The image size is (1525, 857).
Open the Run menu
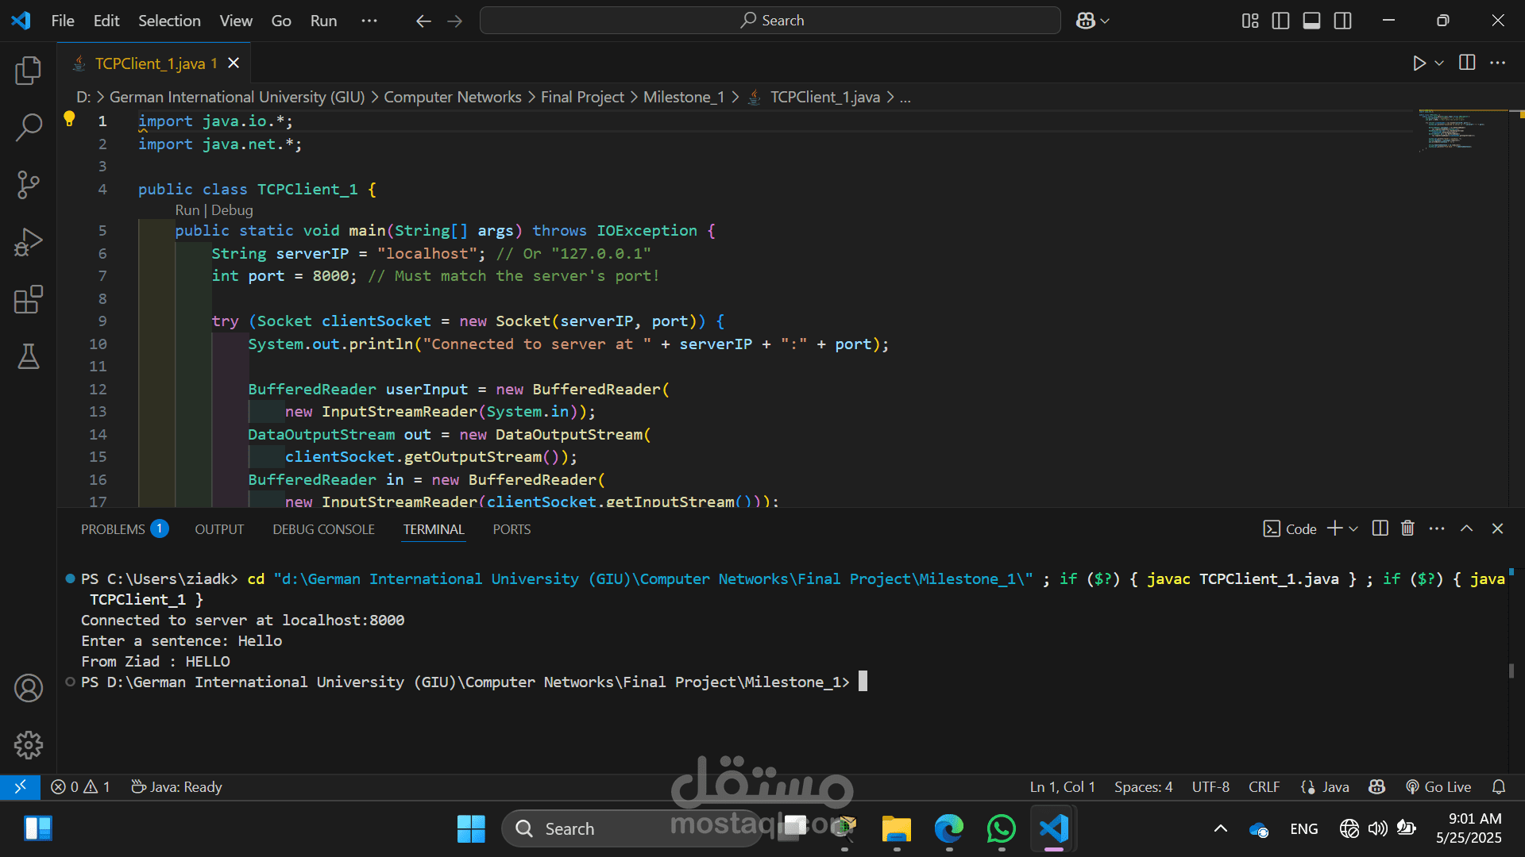point(322,21)
